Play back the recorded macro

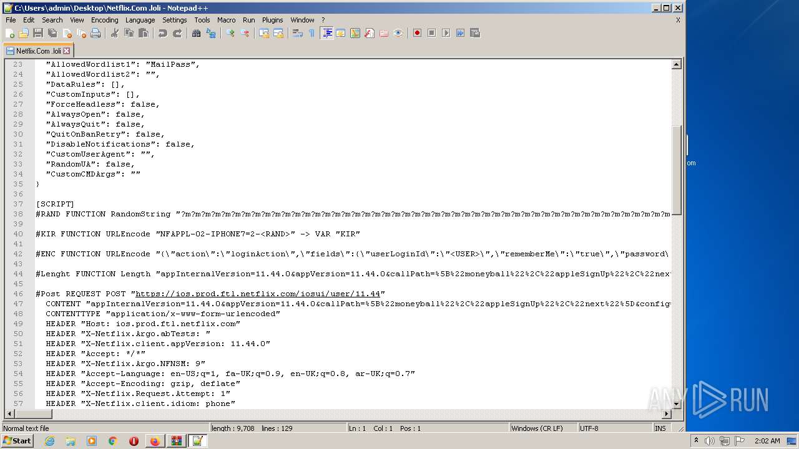446,33
